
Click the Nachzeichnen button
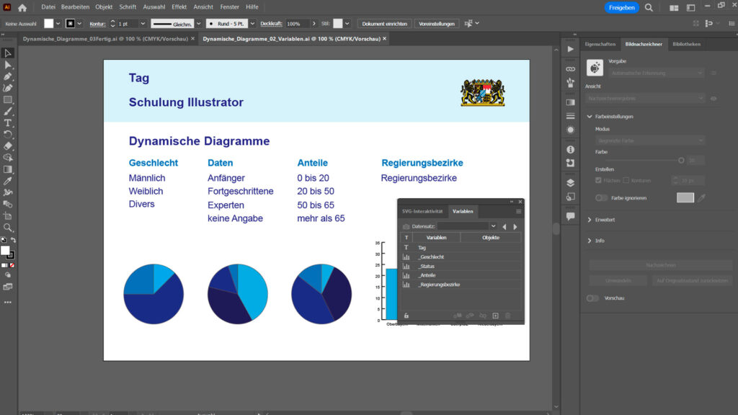(661, 265)
